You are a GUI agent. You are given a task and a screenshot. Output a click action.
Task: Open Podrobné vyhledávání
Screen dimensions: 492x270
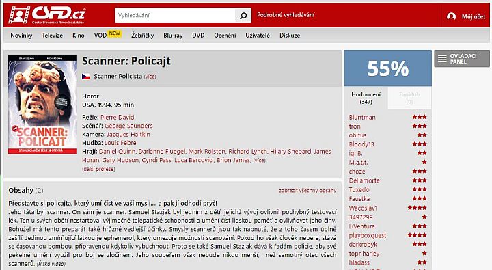click(x=286, y=15)
